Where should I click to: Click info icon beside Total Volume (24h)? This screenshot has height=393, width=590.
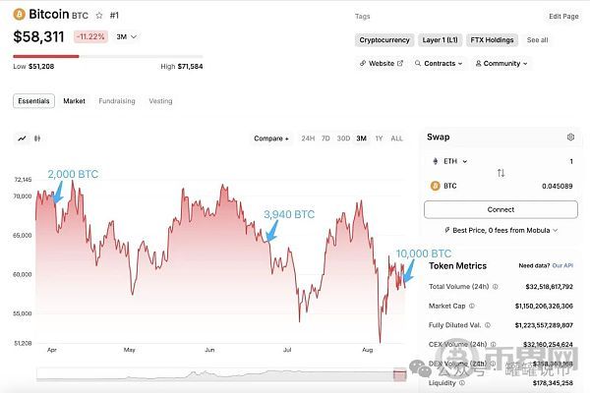click(x=495, y=287)
